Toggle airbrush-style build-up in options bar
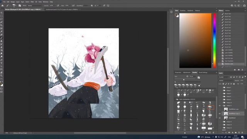Screen dimensions: 247x139 (x=73, y=5)
